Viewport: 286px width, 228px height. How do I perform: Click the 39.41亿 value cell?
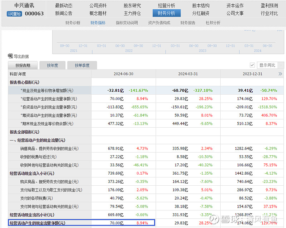point(245,90)
